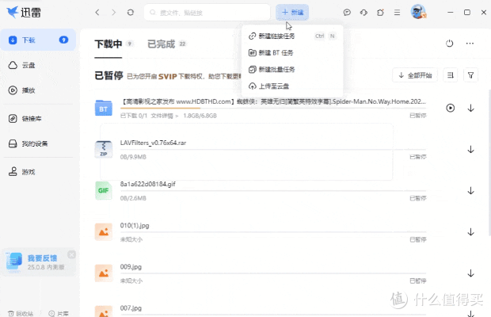Image resolution: width=491 pixels, height=317 pixels.
Task: Click download arrow for 009.jpg
Action: [470, 273]
